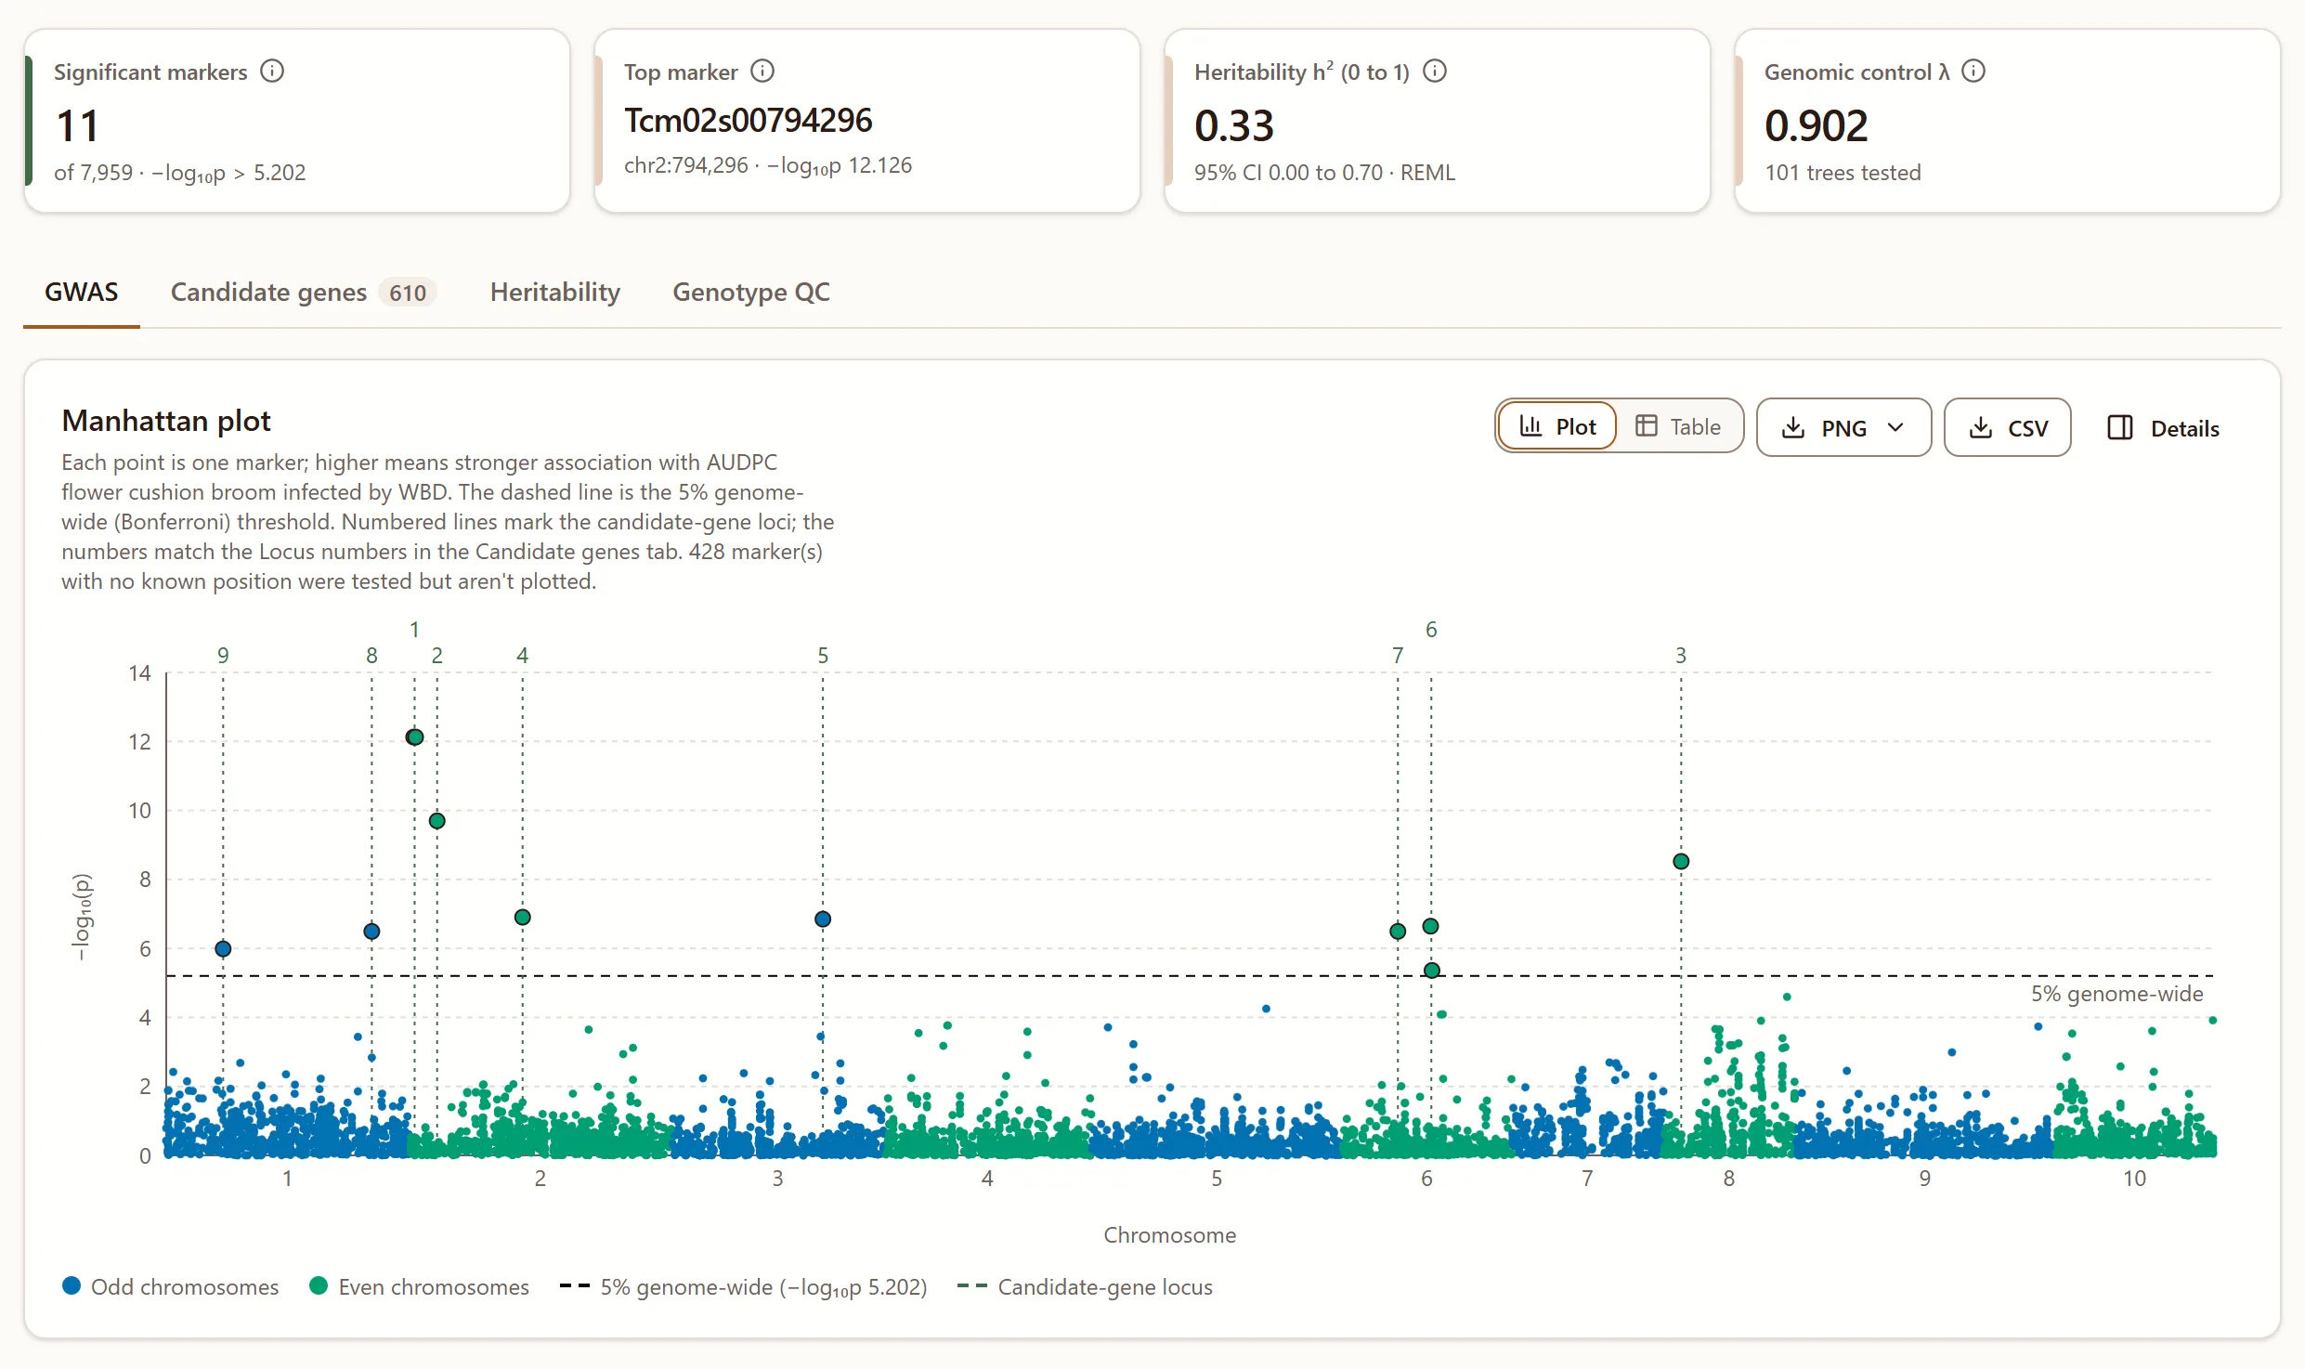Open the Genotype QC tab
The width and height of the screenshot is (2305, 1369).
coord(751,293)
